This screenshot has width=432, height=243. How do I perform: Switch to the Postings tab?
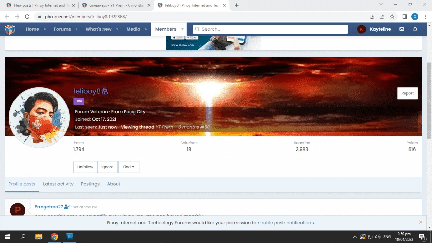tap(90, 184)
